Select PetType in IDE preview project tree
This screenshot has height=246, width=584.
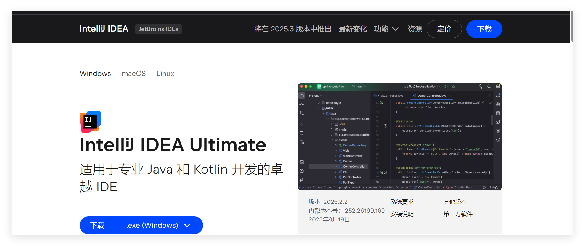[x=349, y=183]
